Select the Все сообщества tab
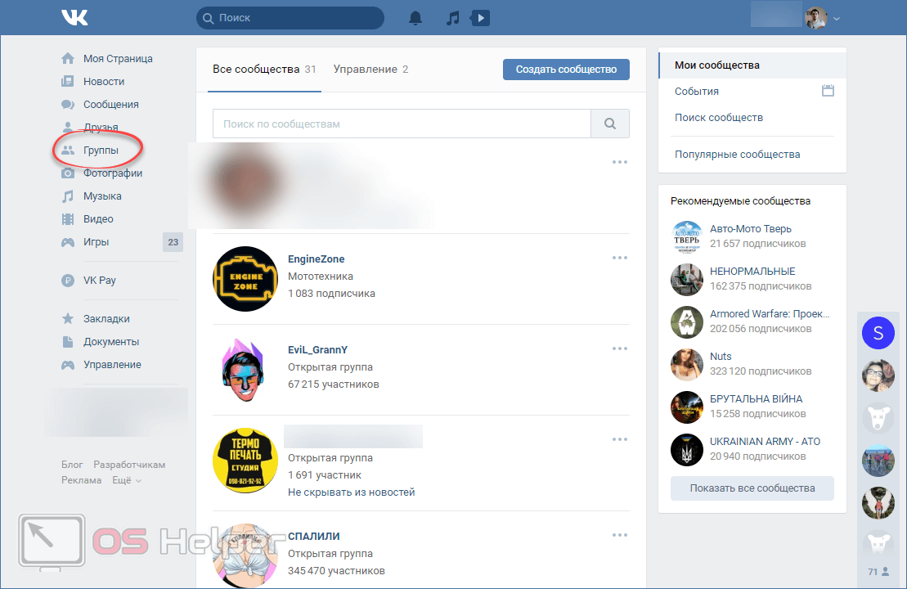907x589 pixels. tap(263, 70)
